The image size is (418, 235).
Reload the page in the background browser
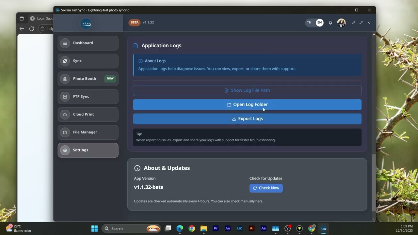[32, 29]
